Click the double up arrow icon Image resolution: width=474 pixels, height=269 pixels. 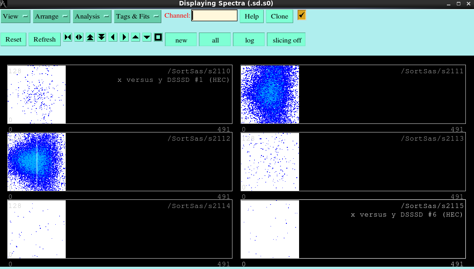(x=90, y=37)
